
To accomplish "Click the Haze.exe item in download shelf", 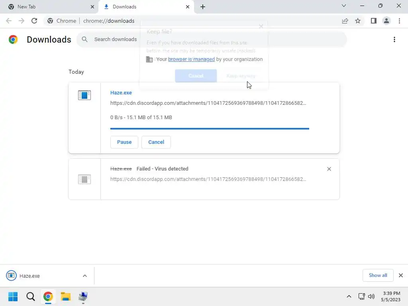I will click(x=47, y=276).
